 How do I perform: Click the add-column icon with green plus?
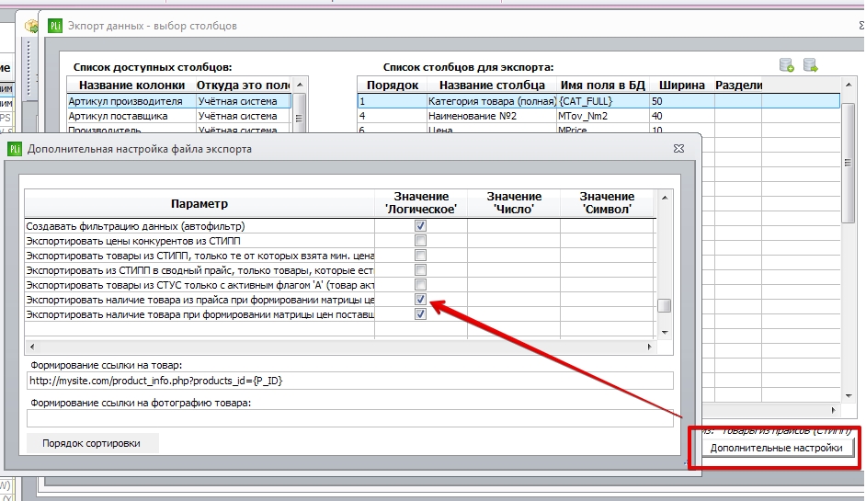(x=786, y=65)
